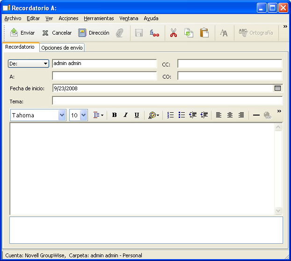
Task: Toggle underline formatting
Action: coord(137,115)
